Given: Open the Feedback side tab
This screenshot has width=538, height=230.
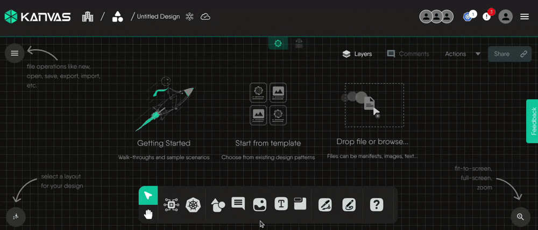Looking at the screenshot, I should pos(532,121).
